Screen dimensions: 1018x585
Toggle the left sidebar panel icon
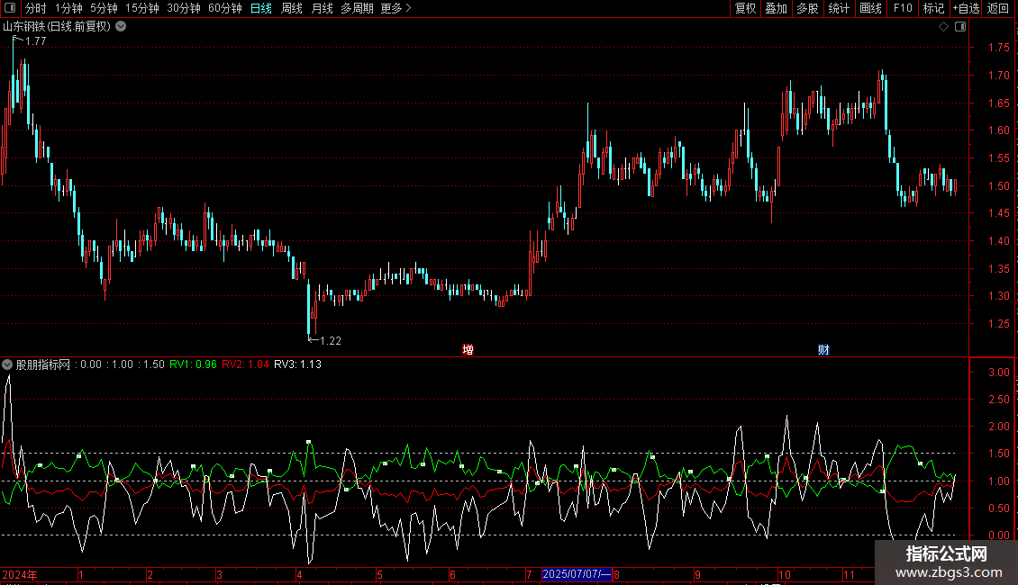10,8
